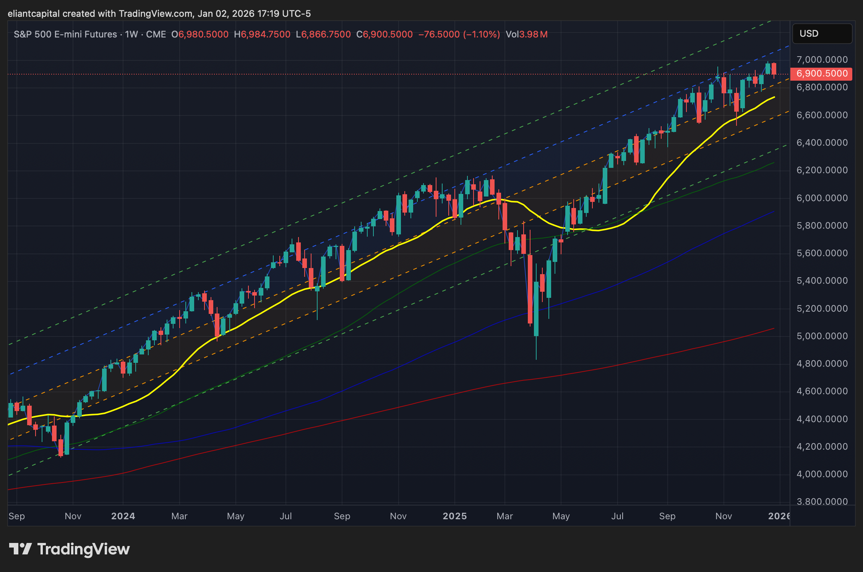863x572 pixels.
Task: Click the 7,000.0000 price axis label
Action: 822,60
